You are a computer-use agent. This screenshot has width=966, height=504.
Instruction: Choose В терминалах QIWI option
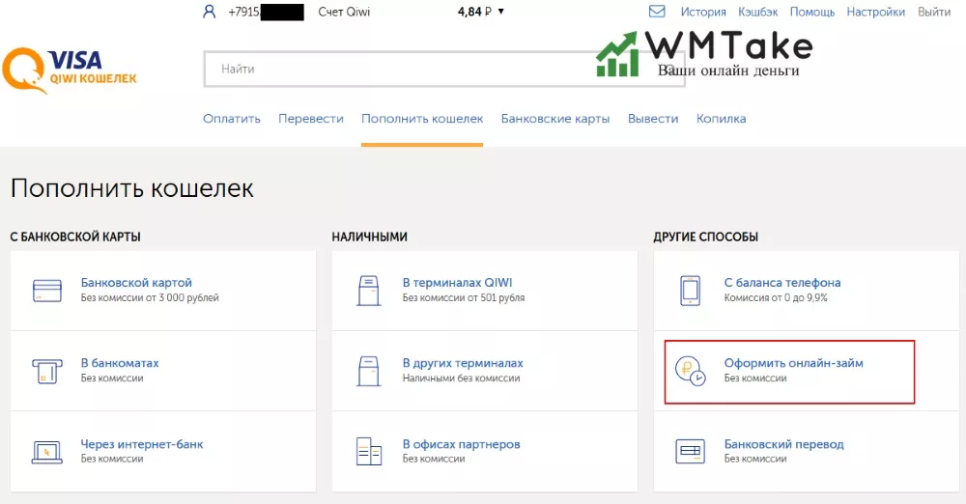[x=485, y=291]
